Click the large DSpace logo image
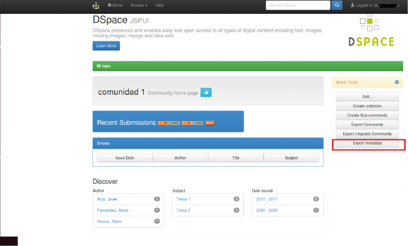The height and width of the screenshot is (246, 408). [x=371, y=32]
